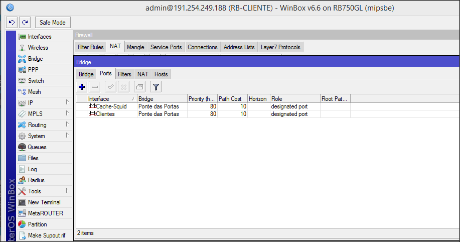Open the Mesh menu entry
The height and width of the screenshot is (242, 460).
(x=45, y=92)
